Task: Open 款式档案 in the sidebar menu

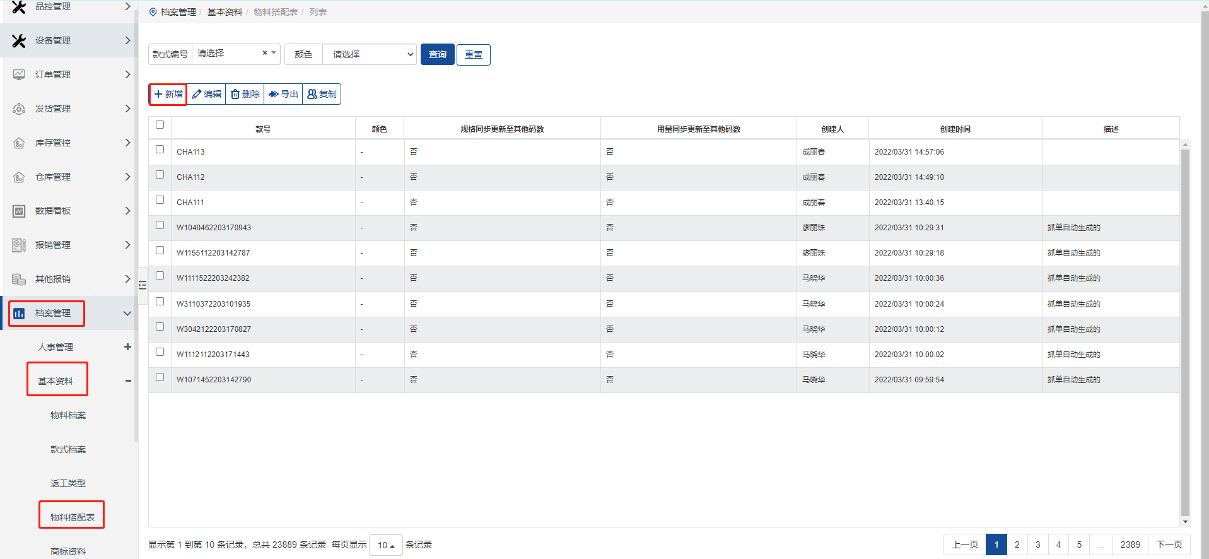Action: 68,449
